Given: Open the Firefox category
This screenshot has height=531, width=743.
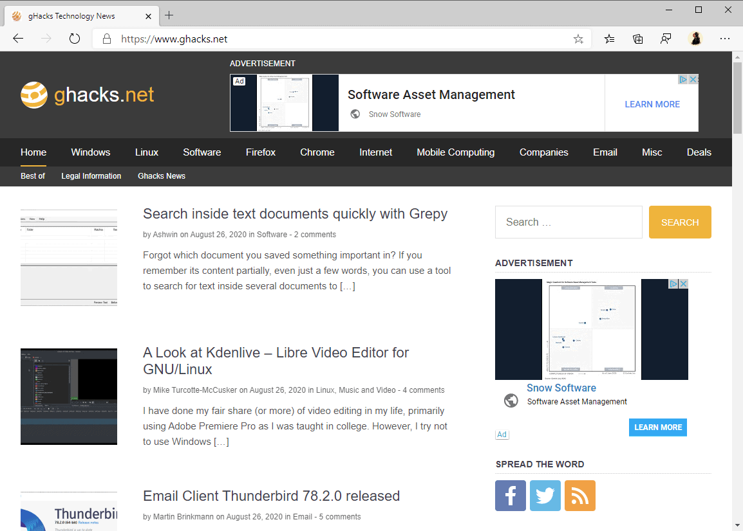Looking at the screenshot, I should point(261,152).
